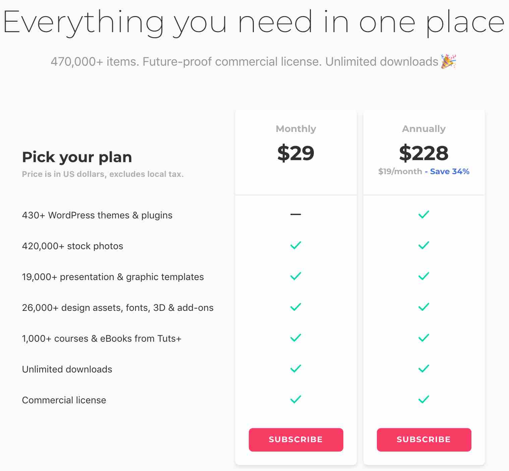
Task: Click the $29 monthly price
Action: [x=296, y=153]
